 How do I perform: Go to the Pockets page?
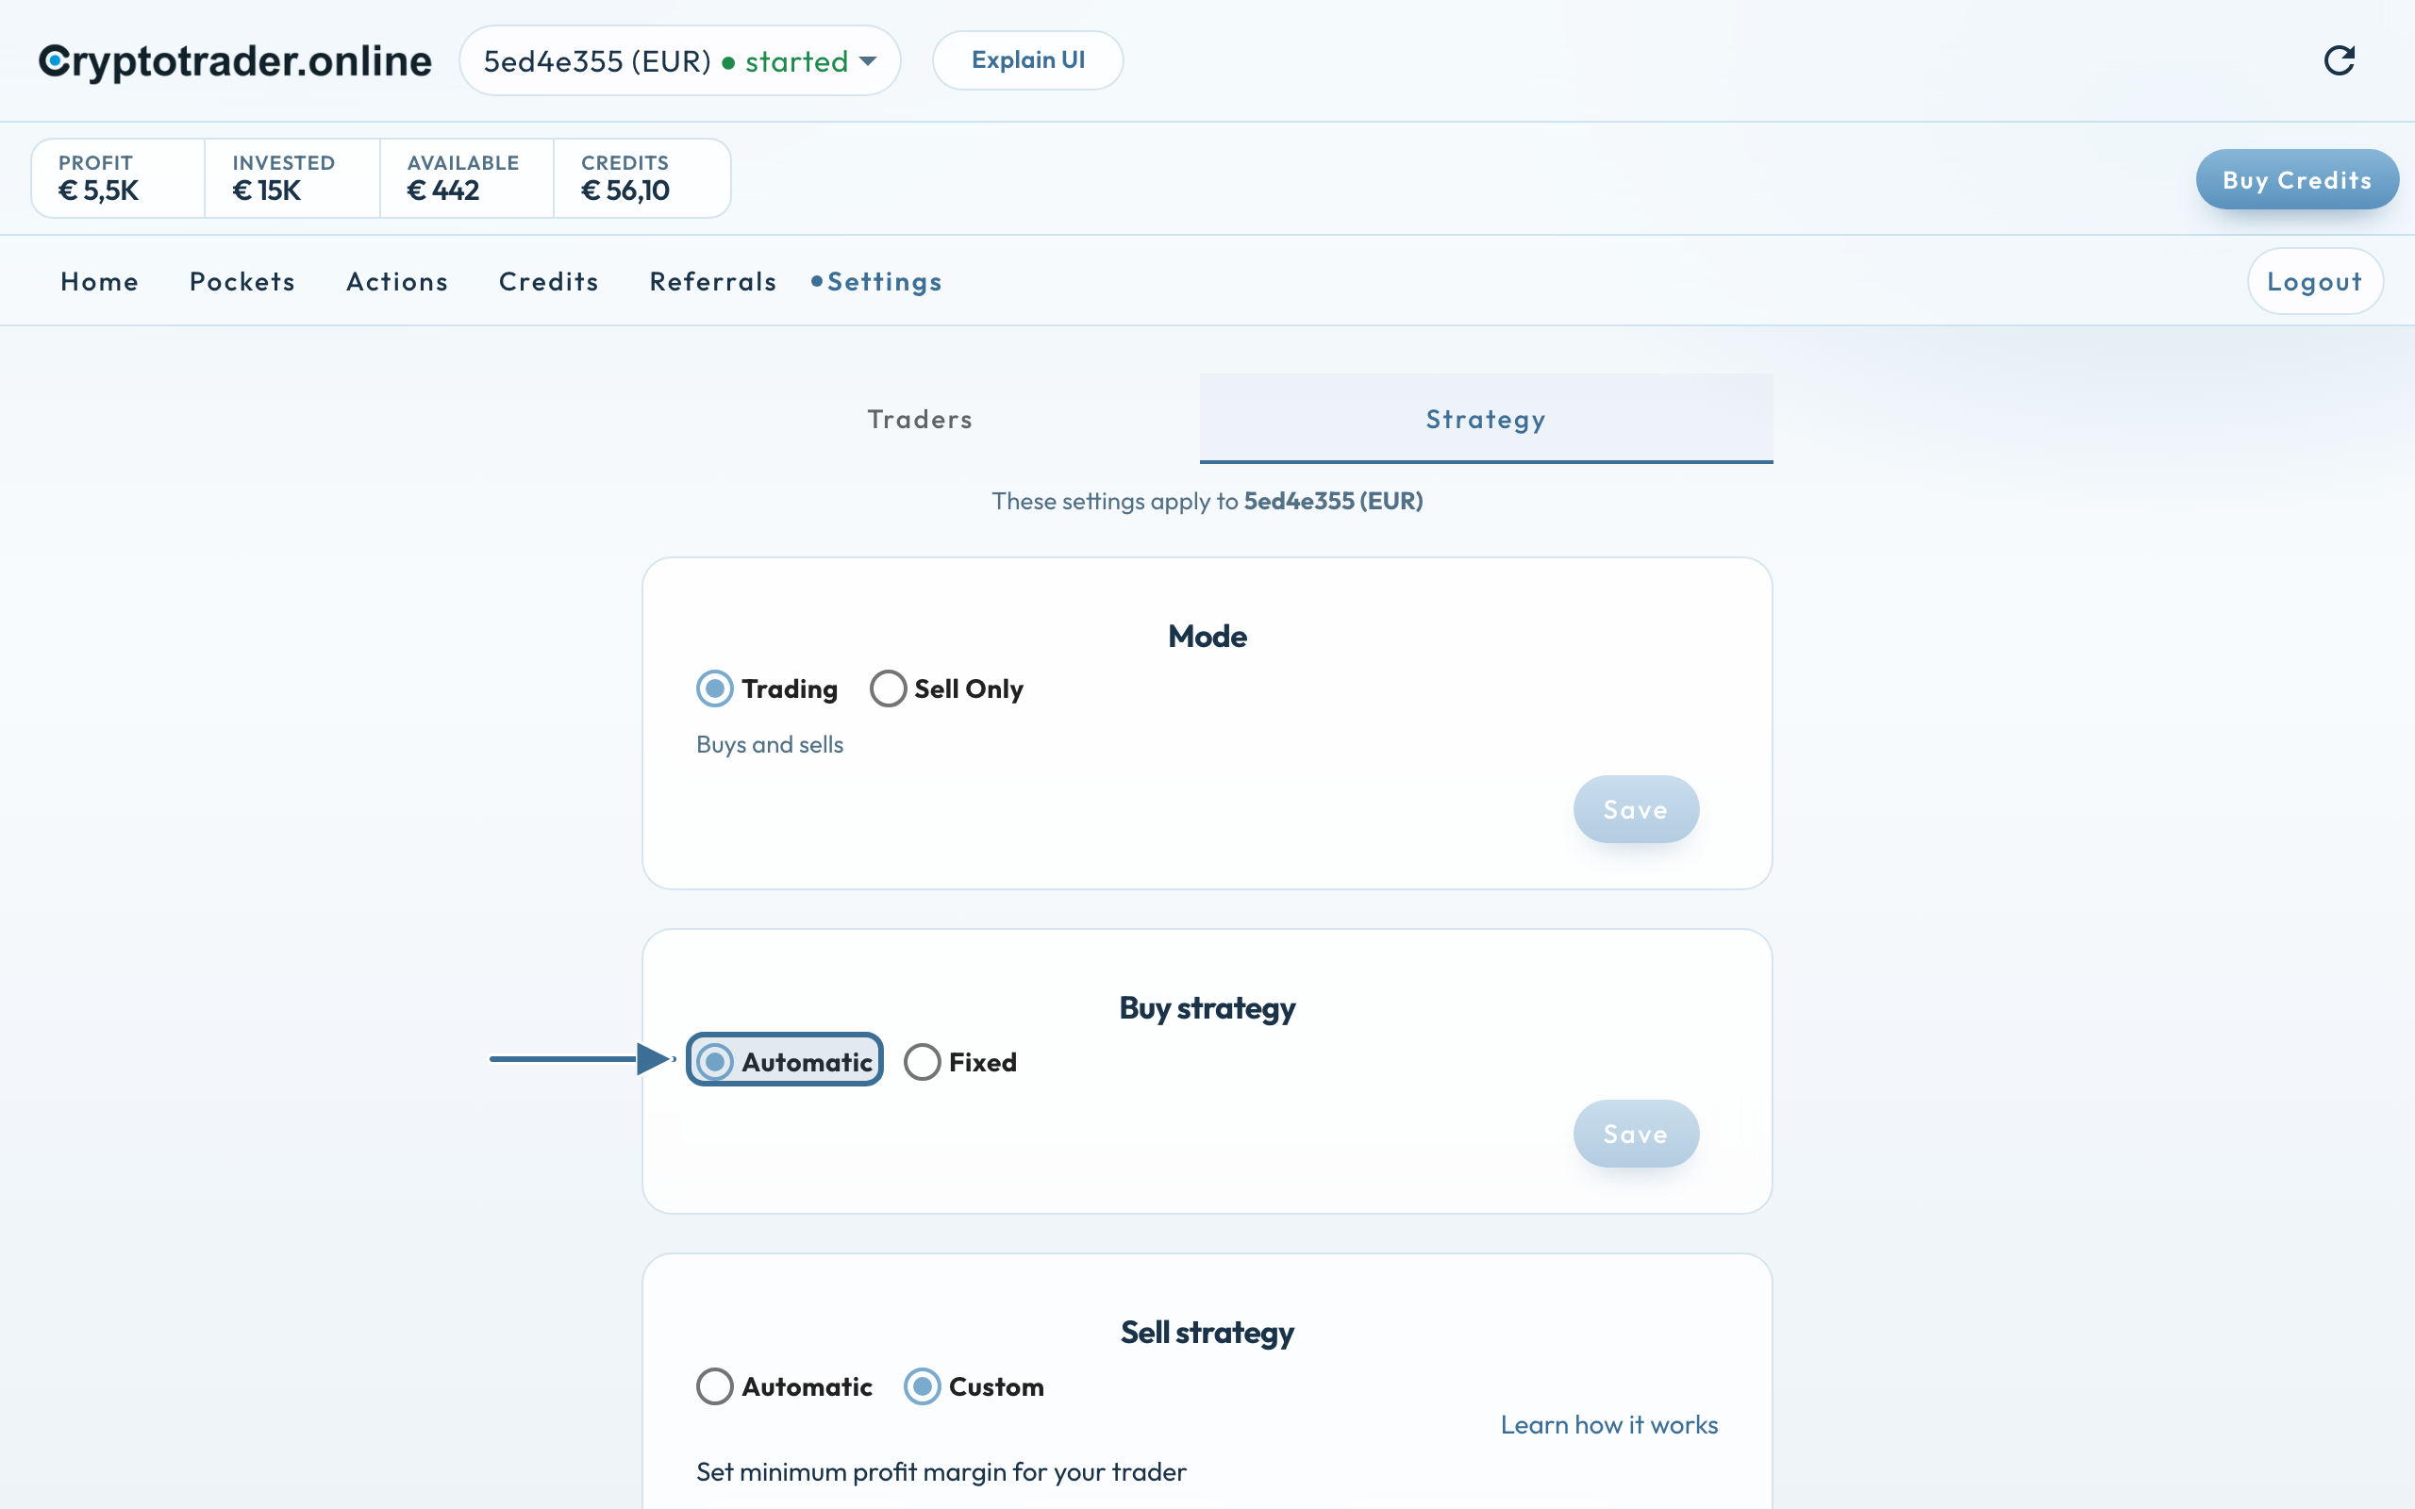coord(242,281)
